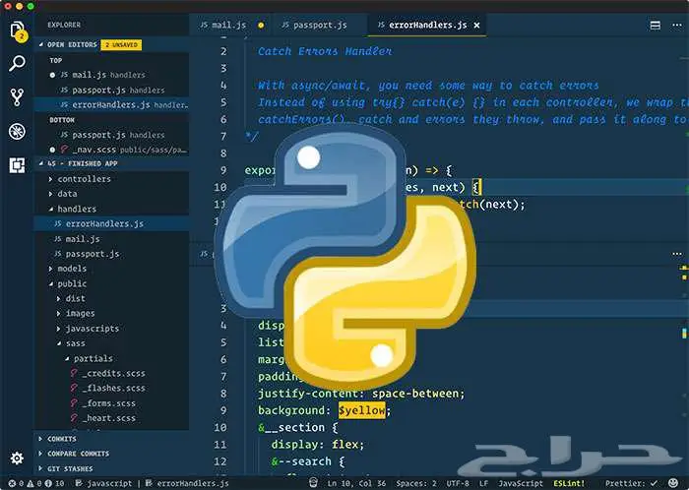Click the split editor layout icon
The image size is (689, 490).
[x=656, y=26]
